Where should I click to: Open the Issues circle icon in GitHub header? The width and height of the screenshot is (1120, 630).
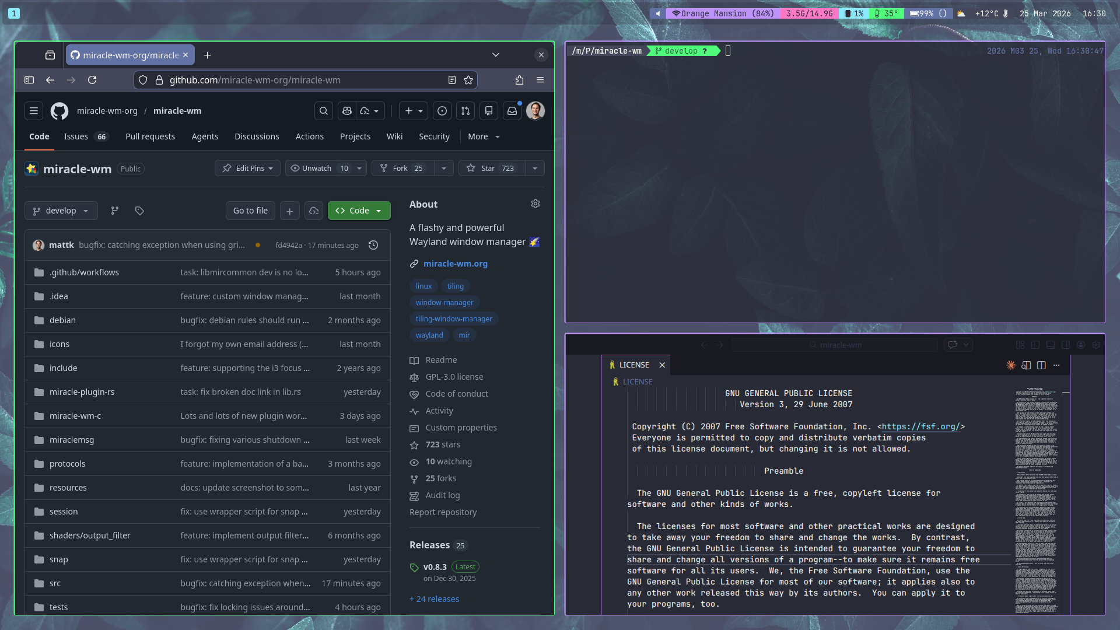click(x=442, y=111)
